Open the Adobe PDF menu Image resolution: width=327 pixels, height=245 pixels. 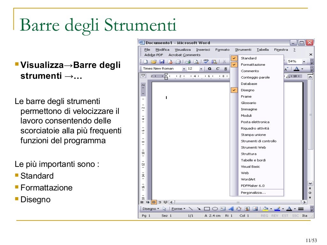pos(154,55)
